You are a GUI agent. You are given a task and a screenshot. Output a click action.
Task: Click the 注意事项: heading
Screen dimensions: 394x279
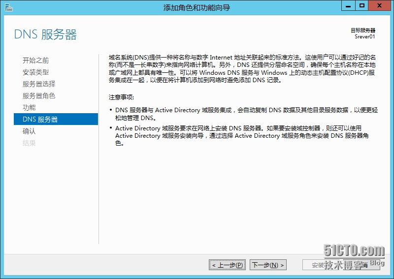point(121,97)
